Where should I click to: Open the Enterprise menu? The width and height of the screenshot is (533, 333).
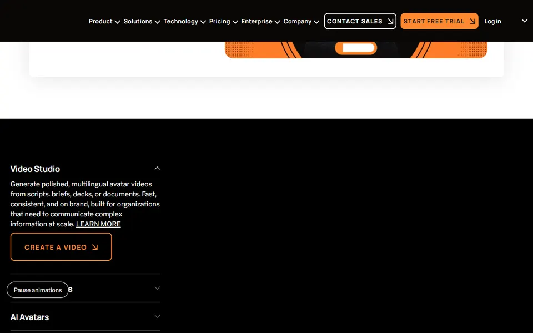coord(260,22)
